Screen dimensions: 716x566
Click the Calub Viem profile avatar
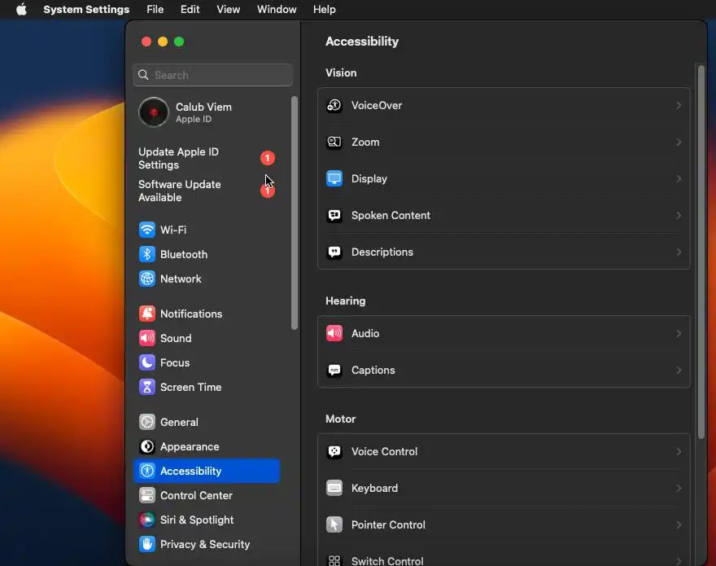[154, 112]
